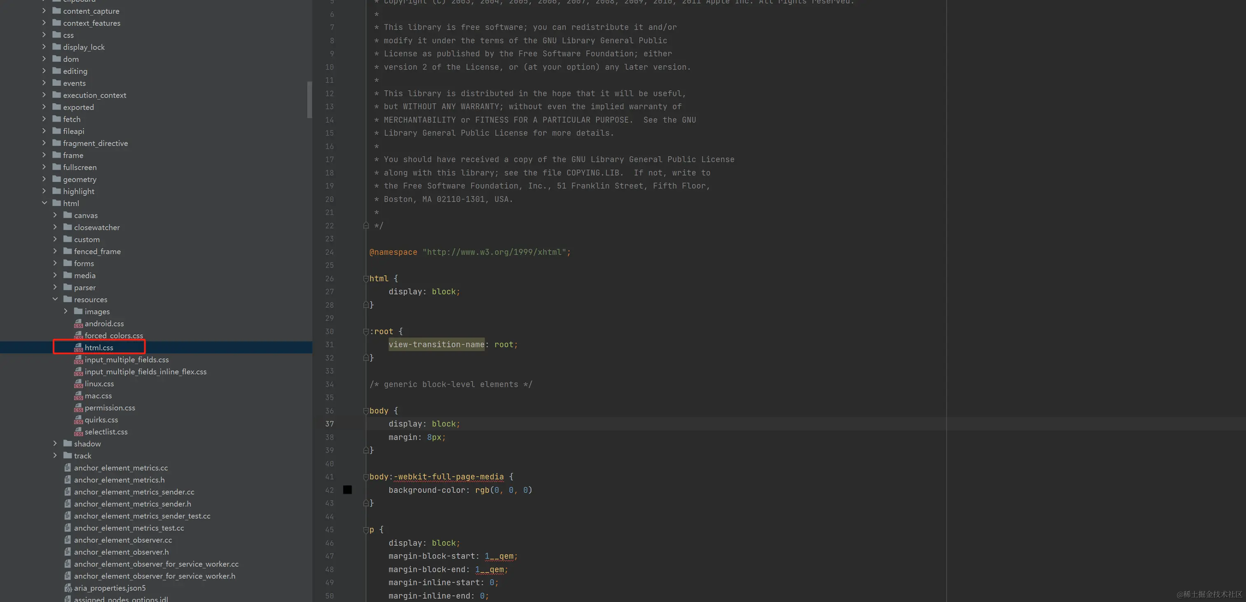1246x602 pixels.
Task: Collapse the resources folder
Action: pyautogui.click(x=55, y=299)
